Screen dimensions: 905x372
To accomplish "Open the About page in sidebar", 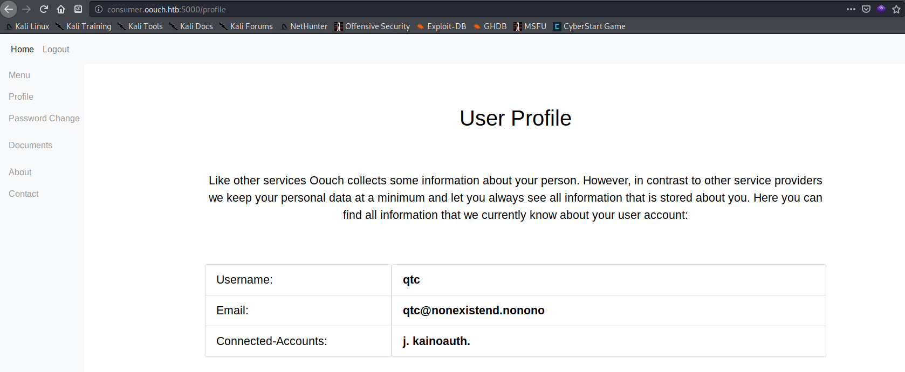I will tap(20, 172).
